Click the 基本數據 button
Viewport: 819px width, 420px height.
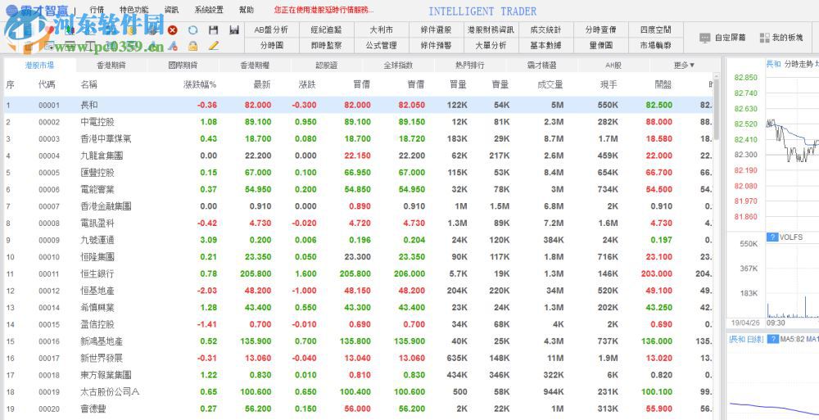(545, 46)
